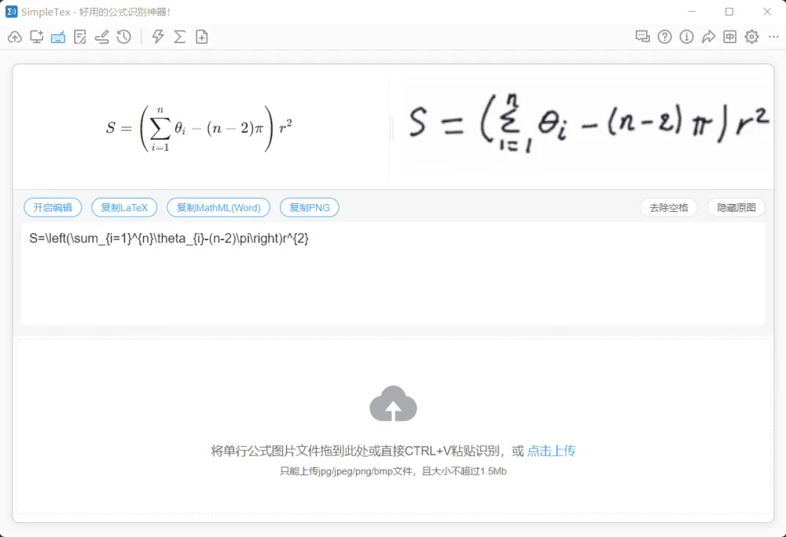Toggle 隐藏原图 to hide the original image
This screenshot has width=786, height=537.
pos(736,207)
